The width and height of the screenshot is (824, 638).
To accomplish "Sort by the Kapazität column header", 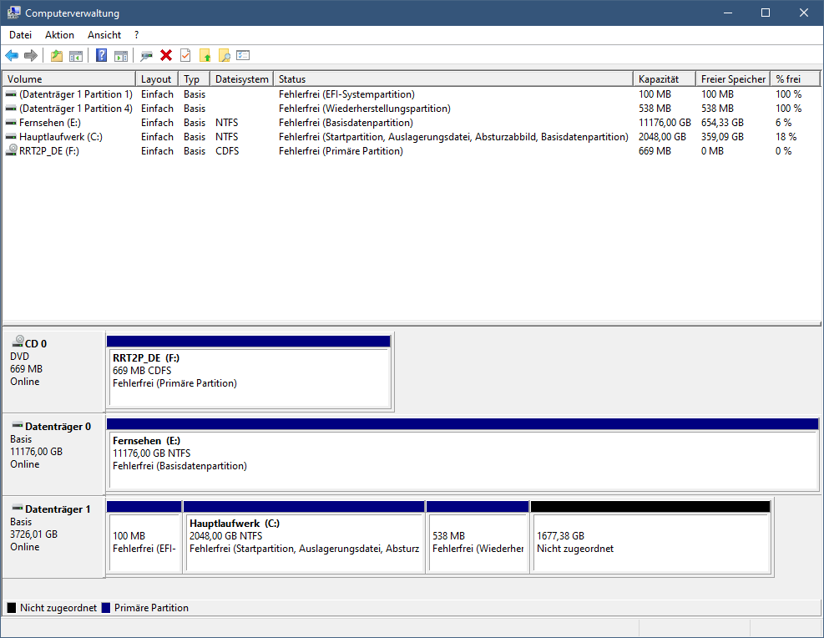I will 665,78.
